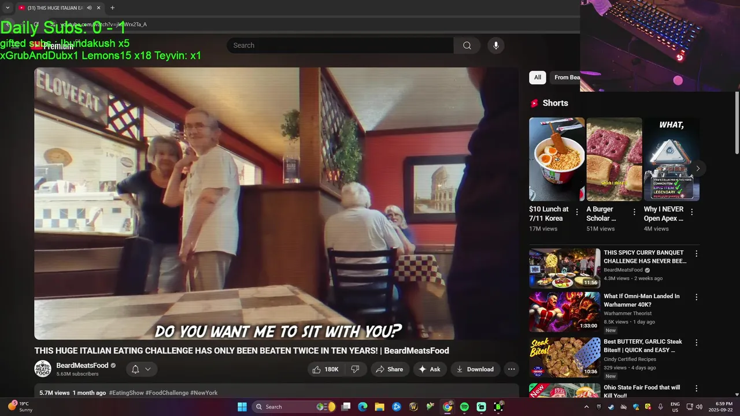Screen dimensions: 740x416
Task: Open options menu for Ohio State Fair Food video
Action: point(696,388)
